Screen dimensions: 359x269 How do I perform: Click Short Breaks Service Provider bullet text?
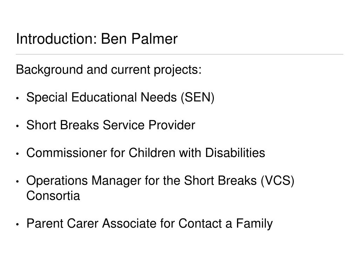(110, 125)
